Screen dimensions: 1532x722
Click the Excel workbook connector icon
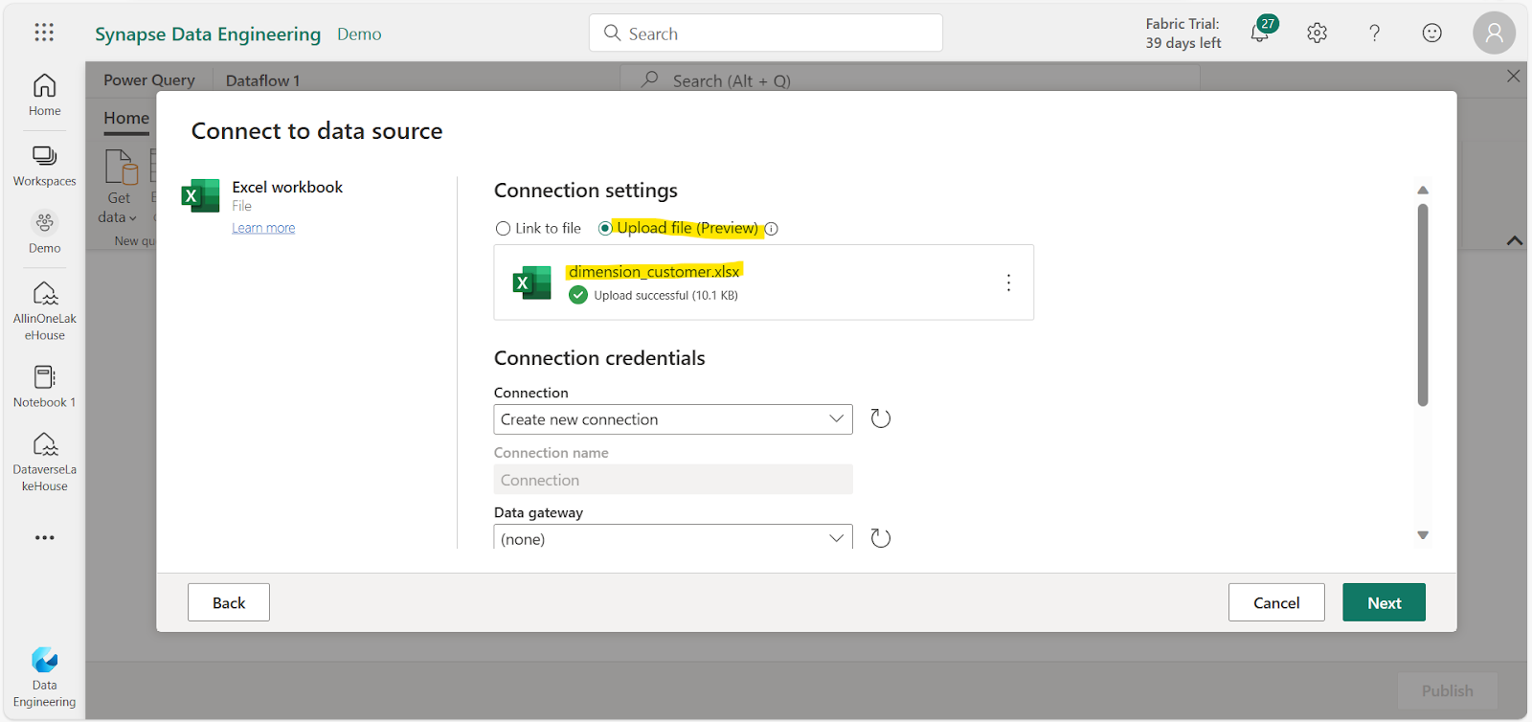coord(200,195)
